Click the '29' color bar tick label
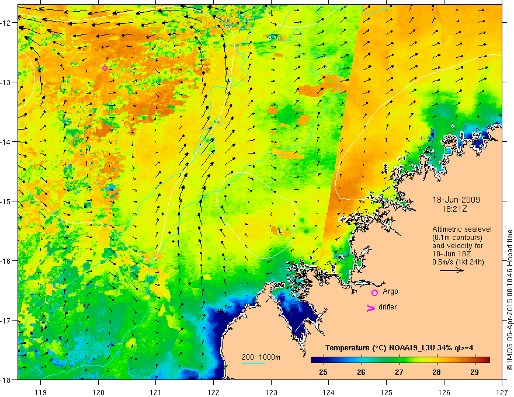The width and height of the screenshot is (514, 397). 474,372
